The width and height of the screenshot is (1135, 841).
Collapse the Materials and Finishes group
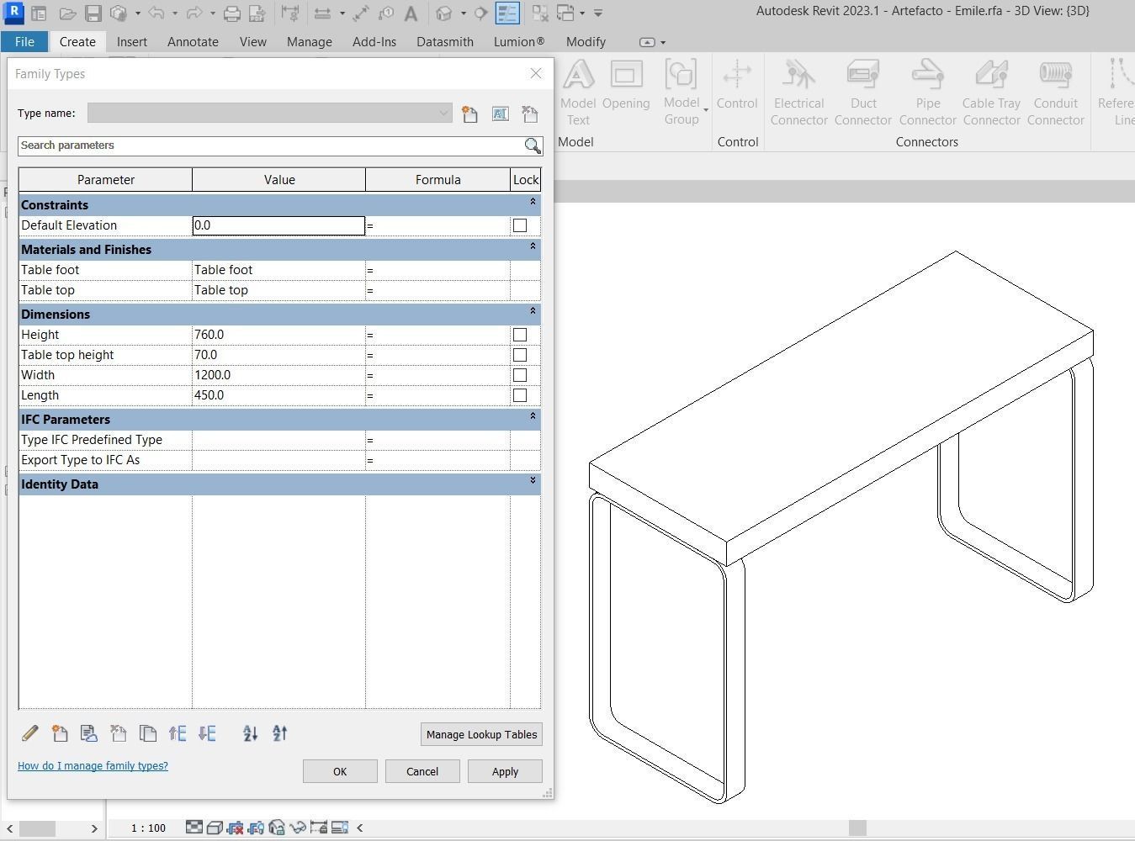[533, 246]
